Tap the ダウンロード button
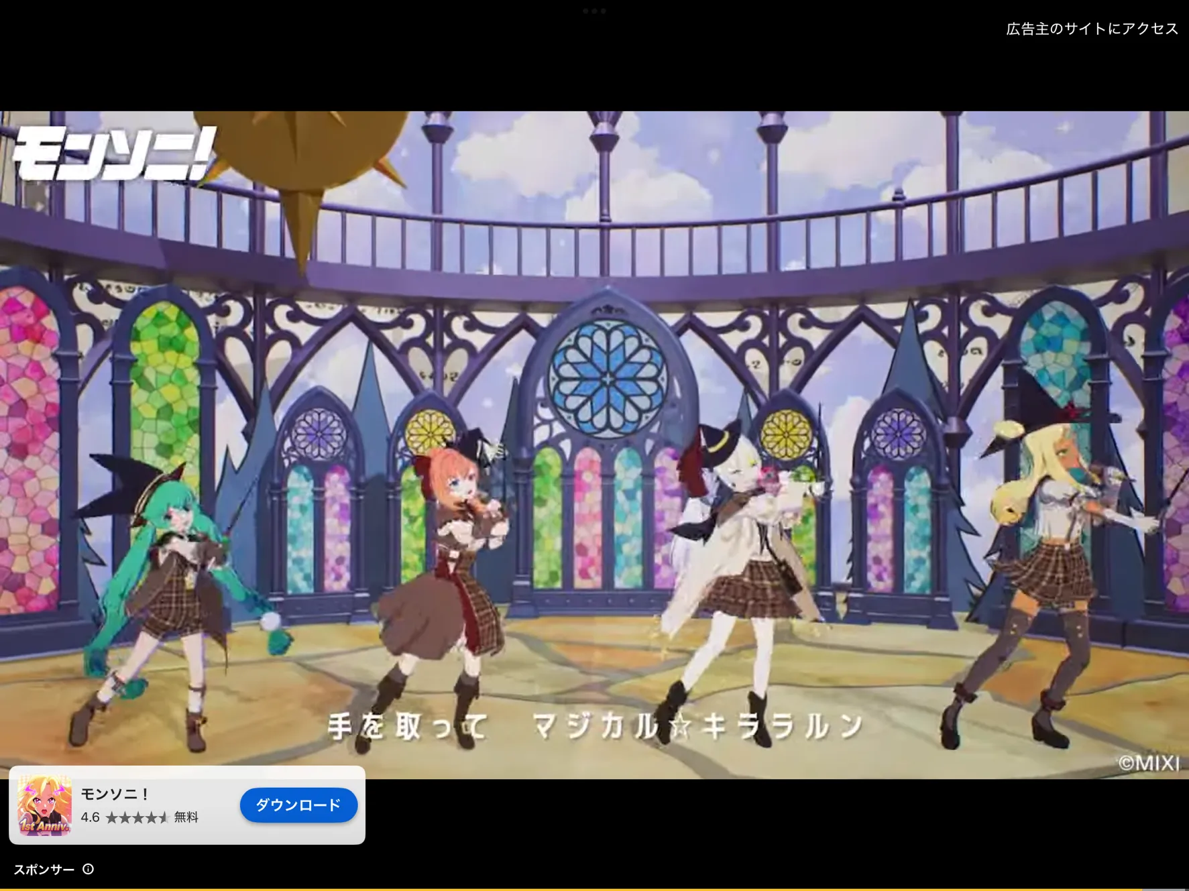Image resolution: width=1189 pixels, height=891 pixels. (298, 805)
